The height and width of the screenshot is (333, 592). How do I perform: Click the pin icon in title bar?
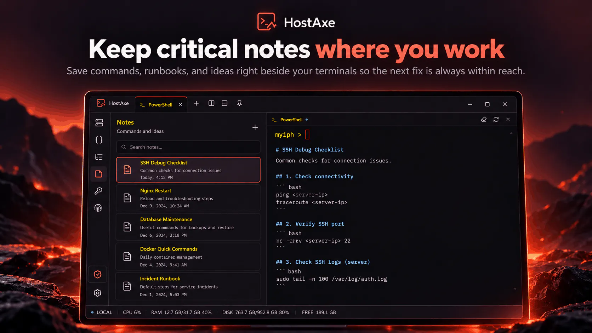coord(239,103)
